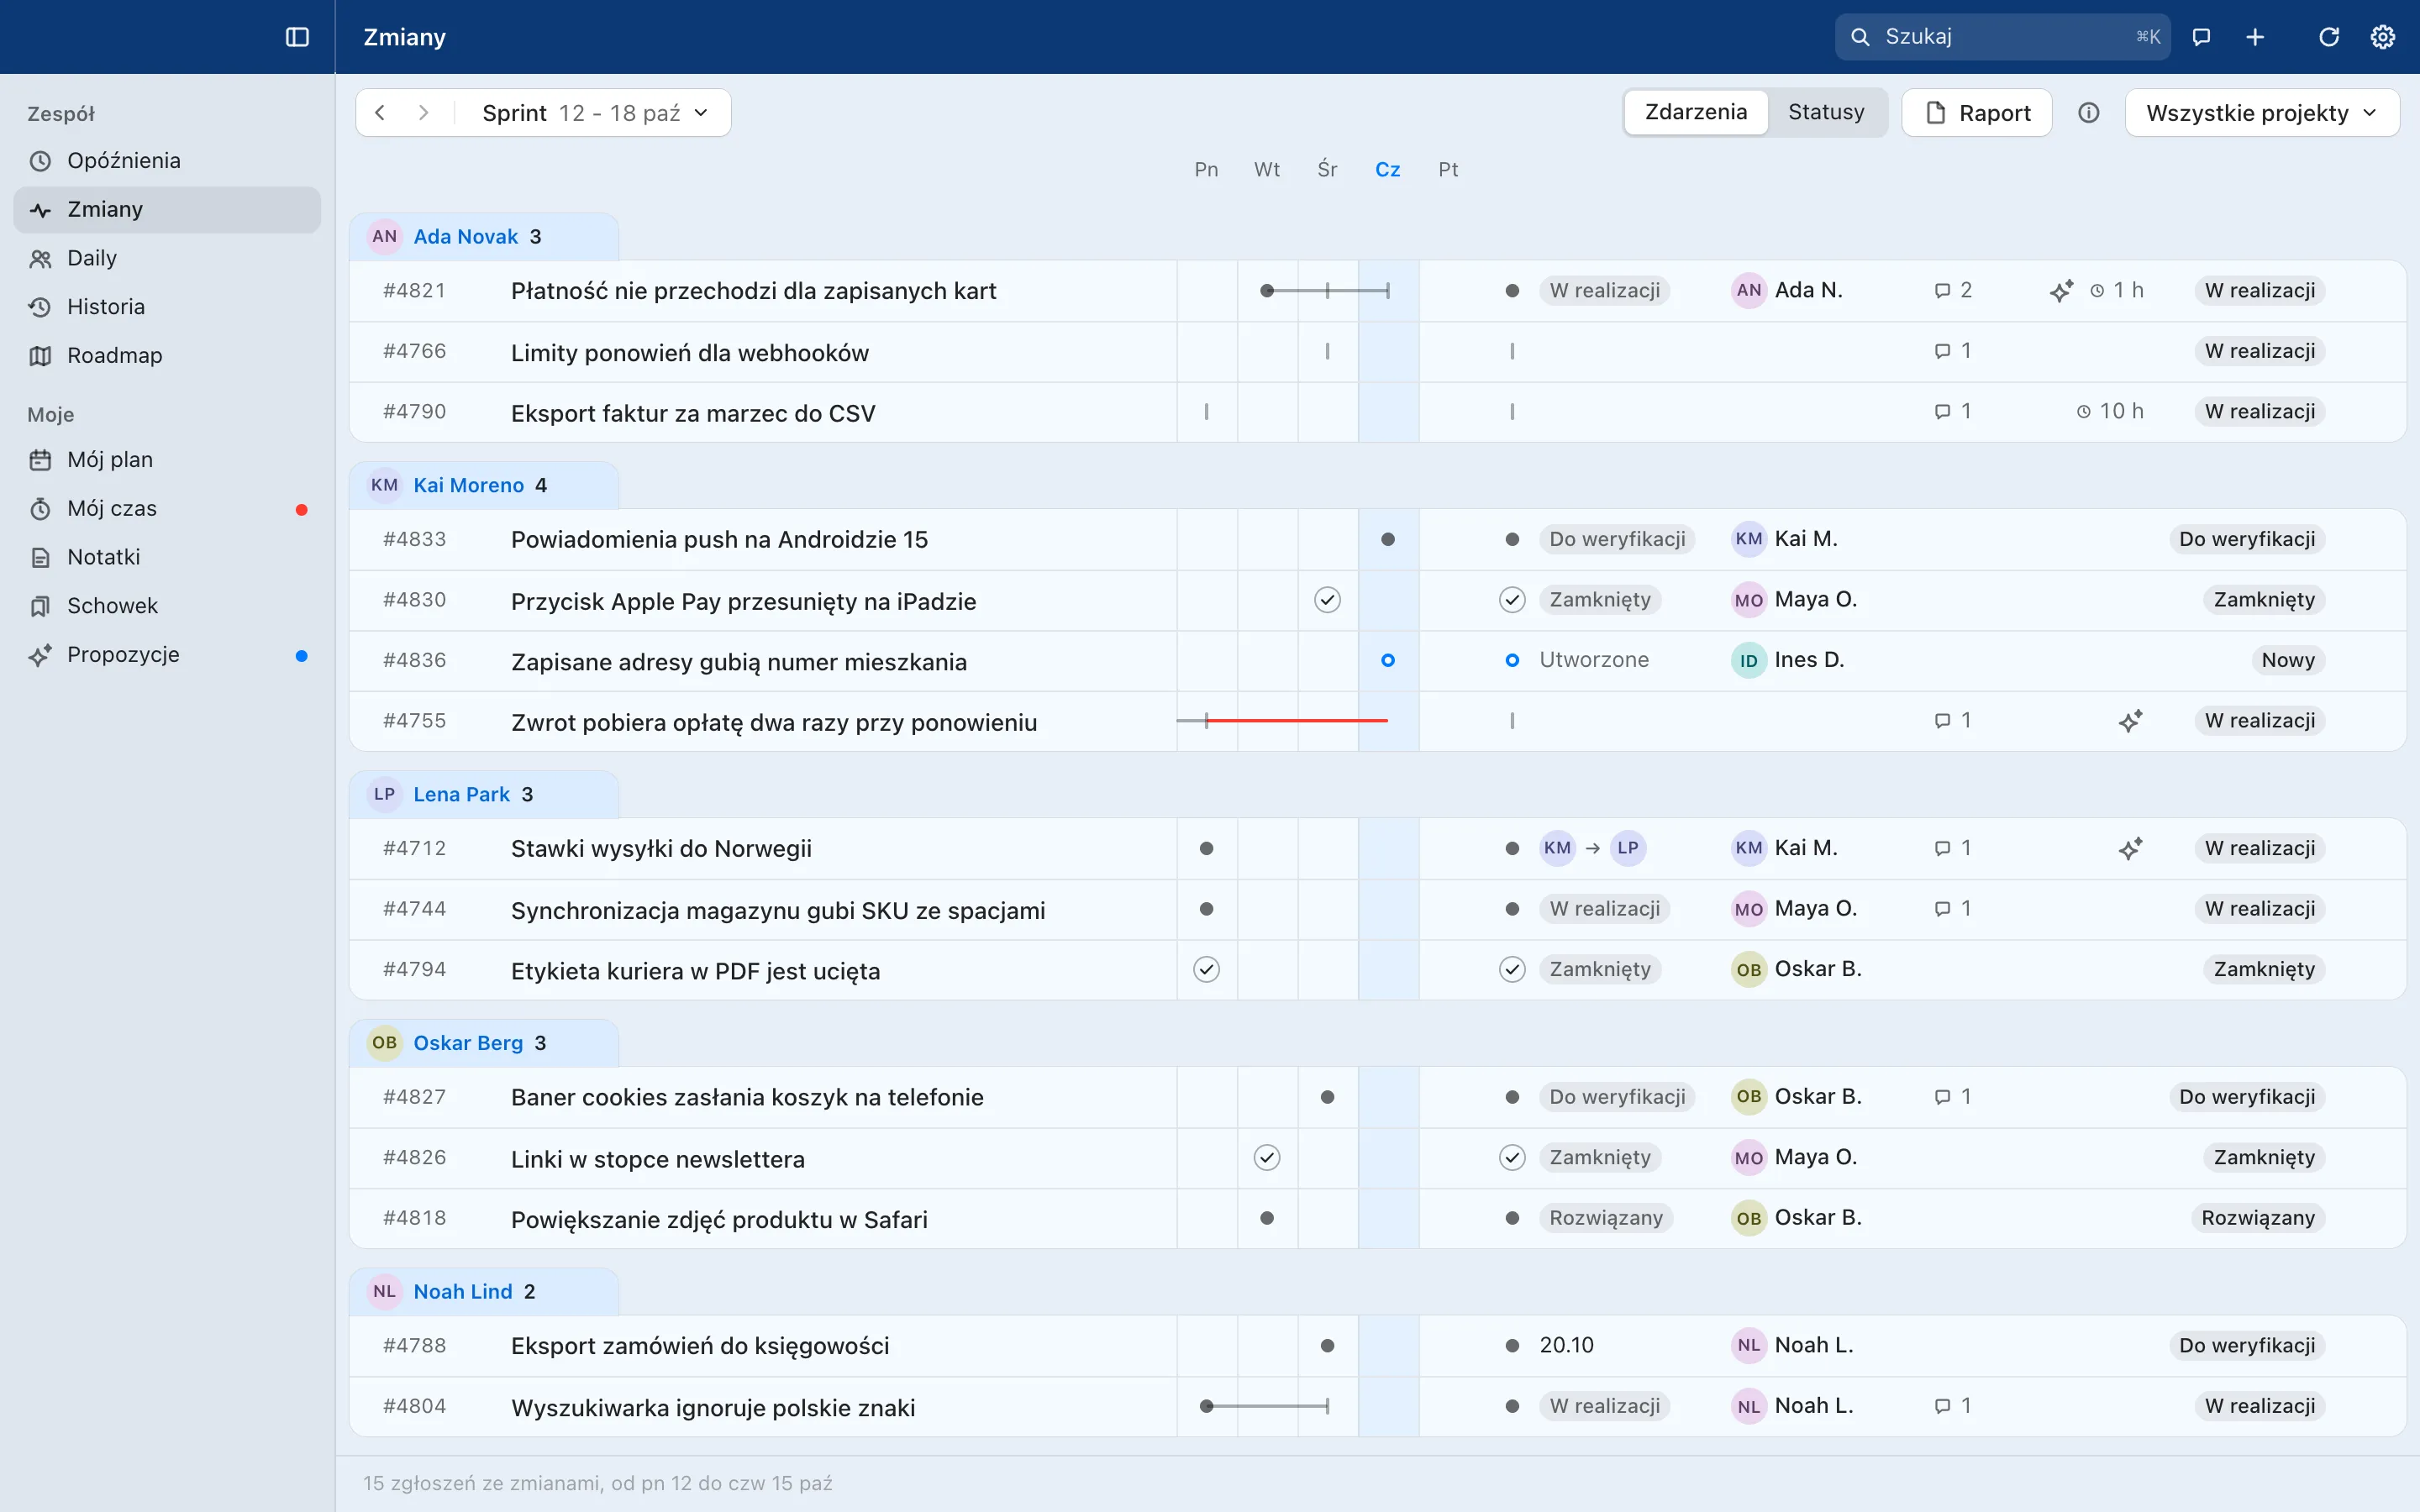Image resolution: width=2420 pixels, height=1512 pixels.
Task: Click the Rozwiązany status badge at right of #4818
Action: (2258, 1218)
